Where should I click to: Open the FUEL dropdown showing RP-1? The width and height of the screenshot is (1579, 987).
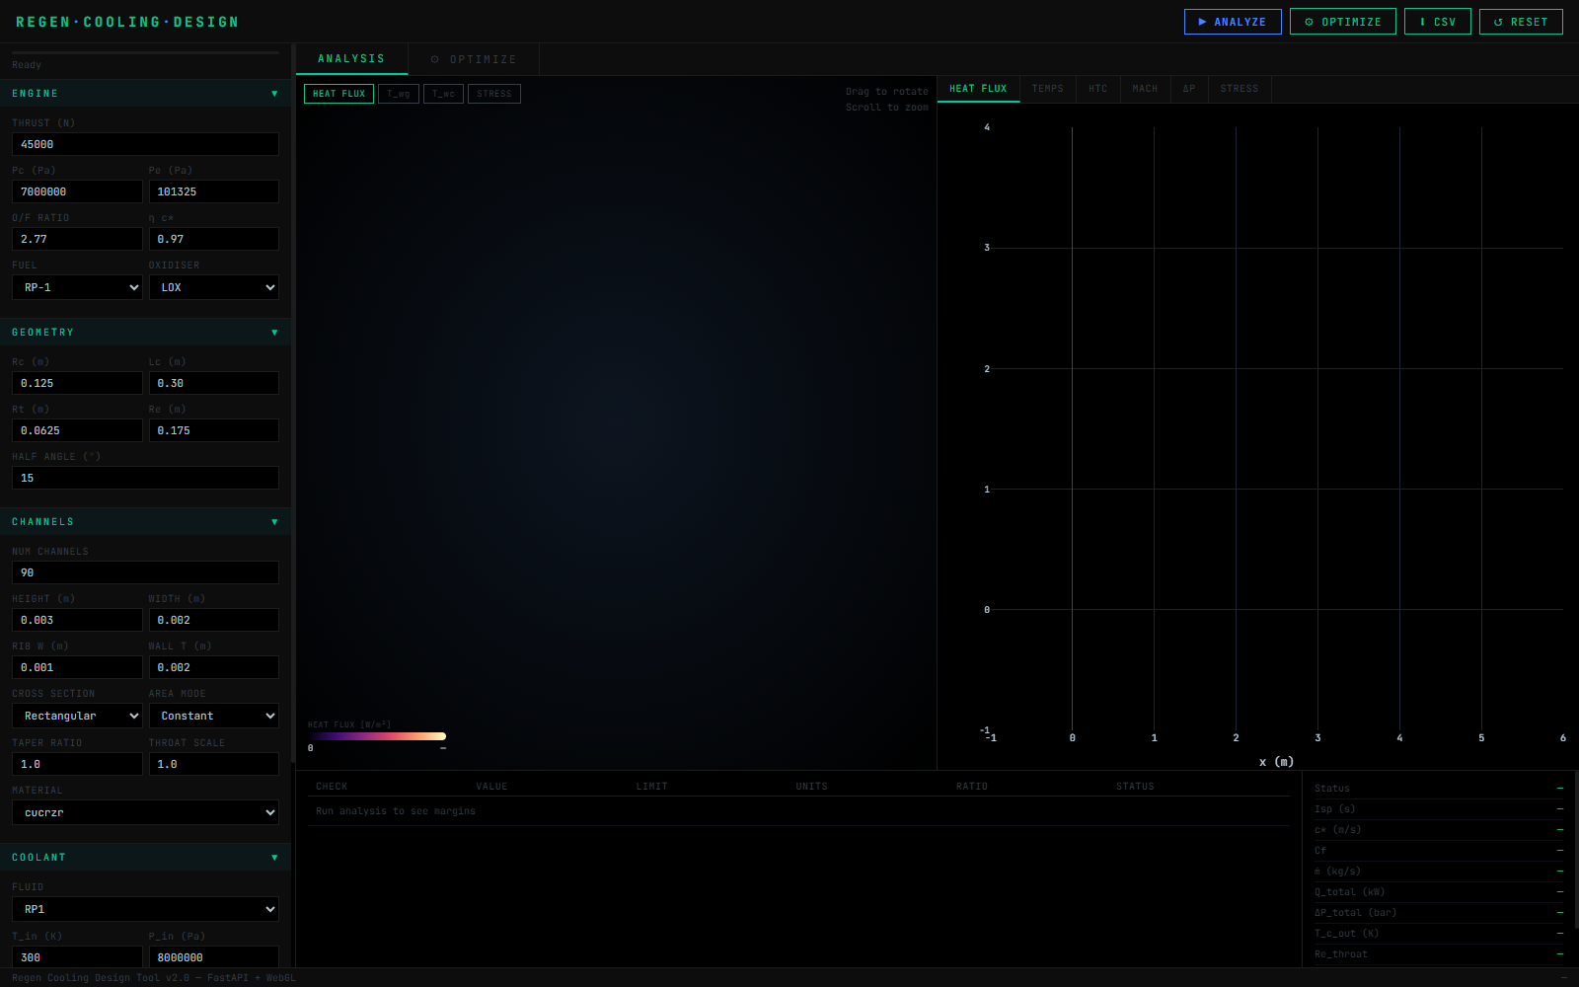click(x=77, y=287)
